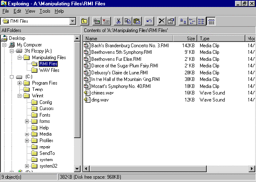
Task: Collapse the Manipulating Files tree node
Action: (x=20, y=58)
